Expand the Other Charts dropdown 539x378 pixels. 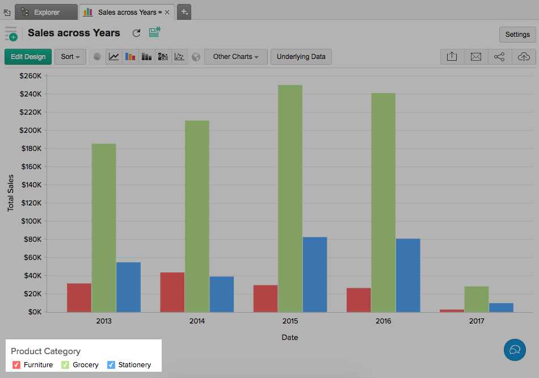[x=235, y=57]
